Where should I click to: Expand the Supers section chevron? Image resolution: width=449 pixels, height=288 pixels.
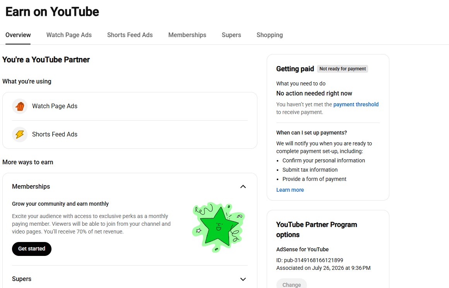tap(243, 279)
